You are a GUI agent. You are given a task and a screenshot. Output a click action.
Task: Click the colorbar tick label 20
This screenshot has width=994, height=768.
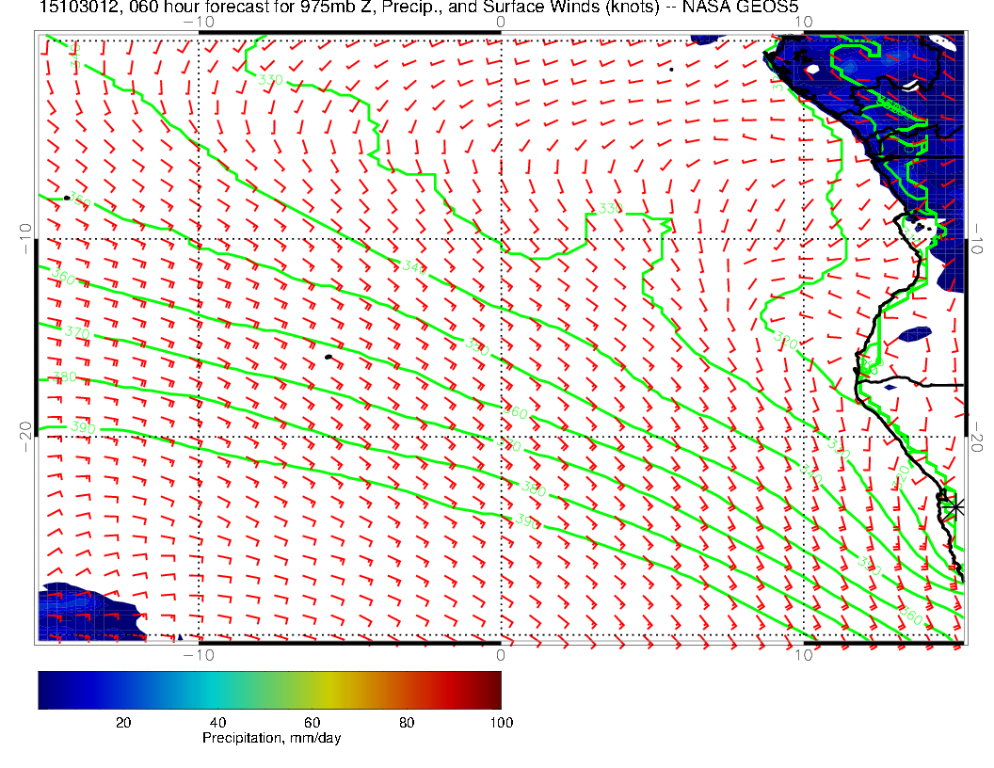click(122, 722)
